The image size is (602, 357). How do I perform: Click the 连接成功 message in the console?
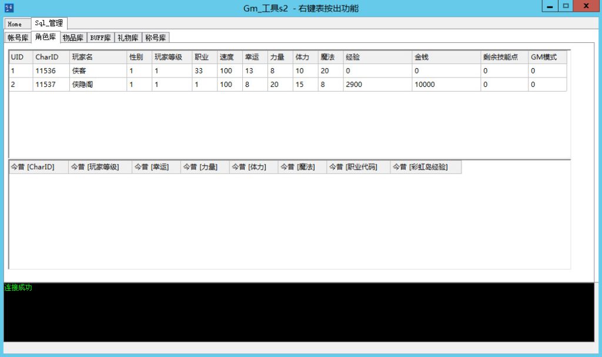tap(18, 287)
